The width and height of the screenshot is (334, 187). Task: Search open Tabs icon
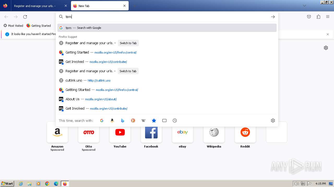164,121
